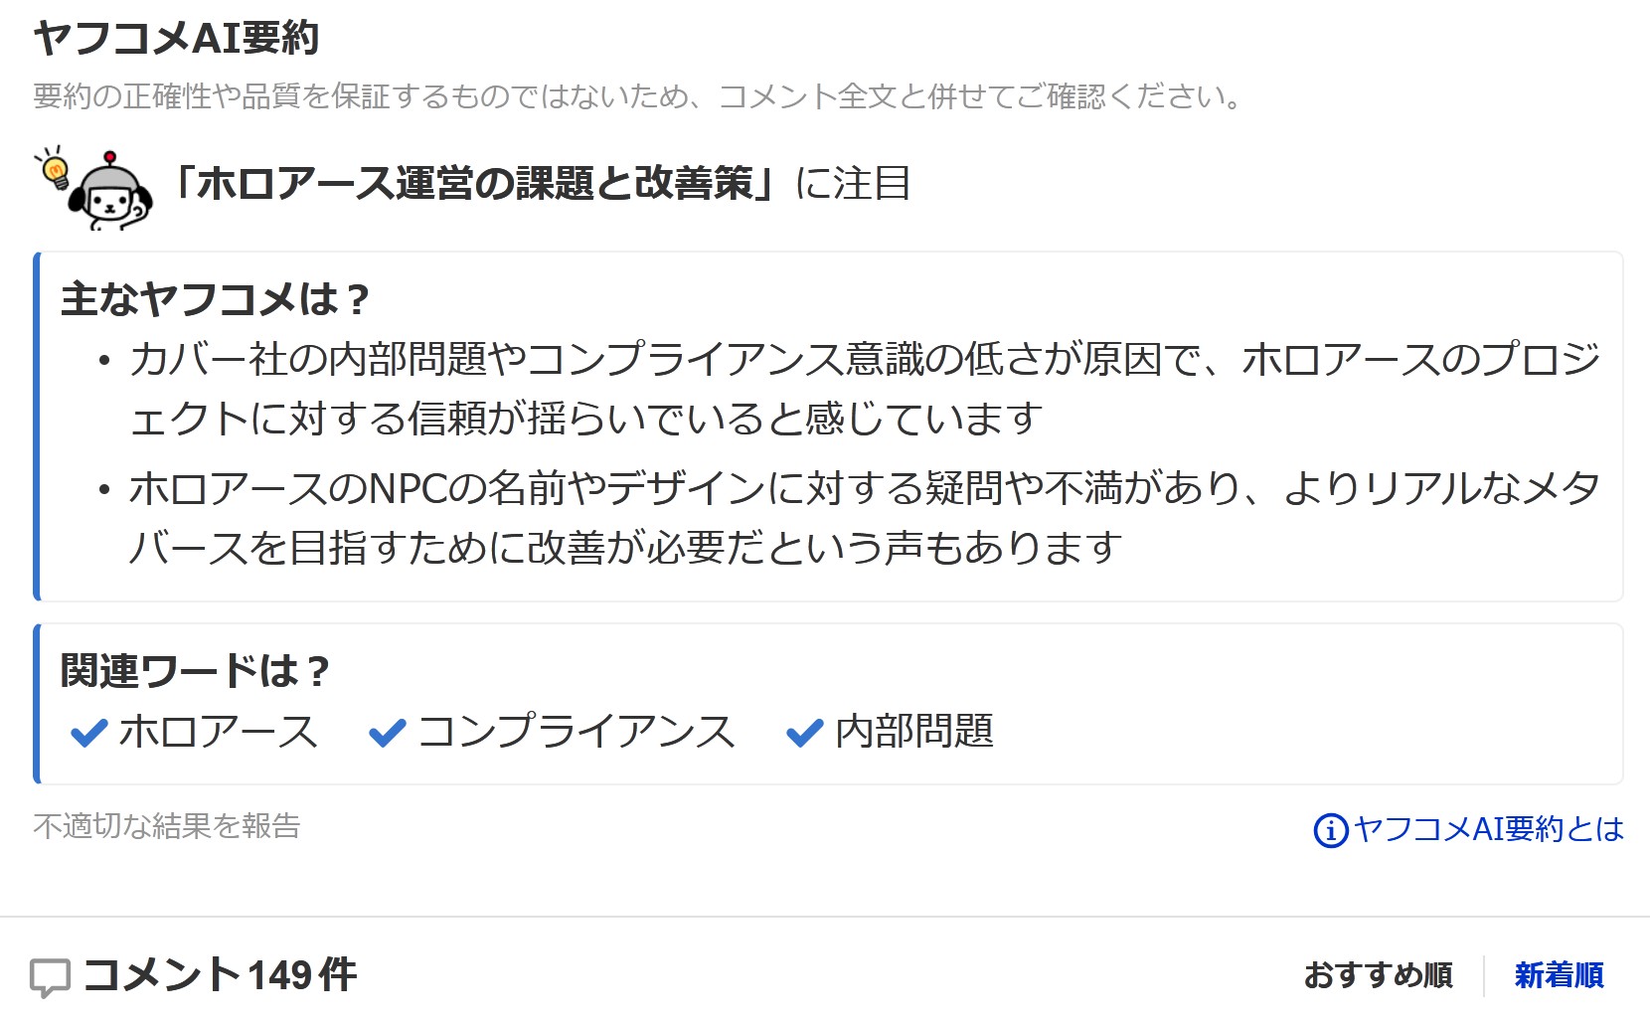The width and height of the screenshot is (1650, 1024).
Task: Click the info icon beside ヤフコメAI要約とは
Action: tap(1330, 830)
